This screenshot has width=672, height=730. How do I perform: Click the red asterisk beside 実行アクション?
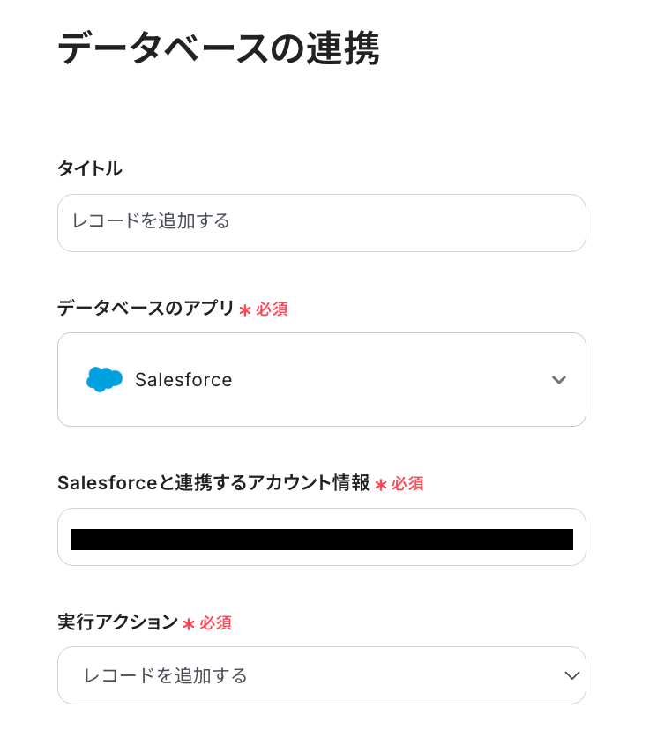189,624
